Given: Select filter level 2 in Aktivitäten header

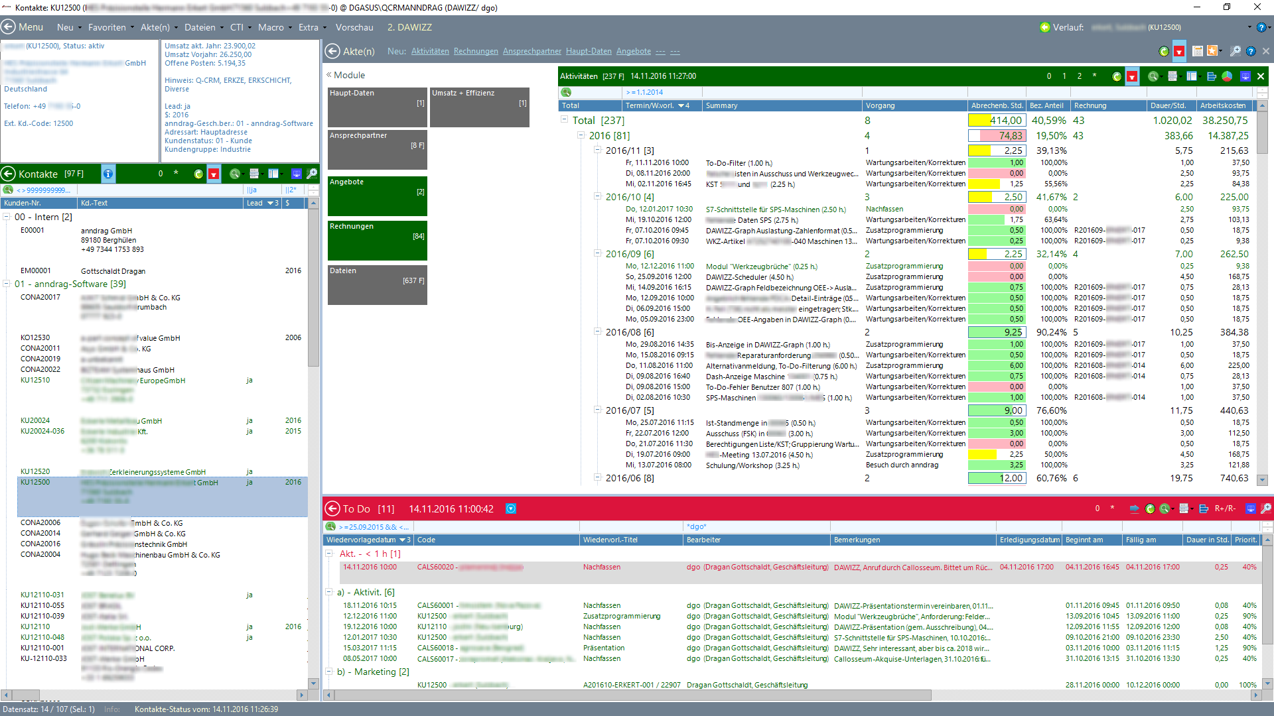Looking at the screenshot, I should (x=1080, y=76).
